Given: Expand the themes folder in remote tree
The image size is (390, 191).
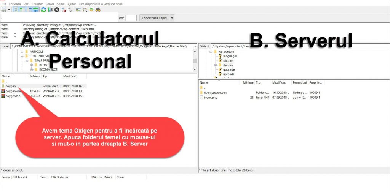Looking at the screenshot, I should coord(216,65).
